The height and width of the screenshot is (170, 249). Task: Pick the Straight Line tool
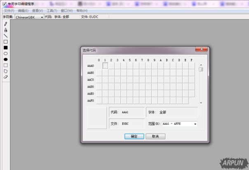6,36
